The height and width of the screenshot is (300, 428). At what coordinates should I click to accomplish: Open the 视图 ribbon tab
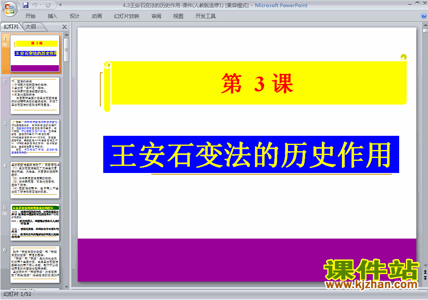point(178,16)
